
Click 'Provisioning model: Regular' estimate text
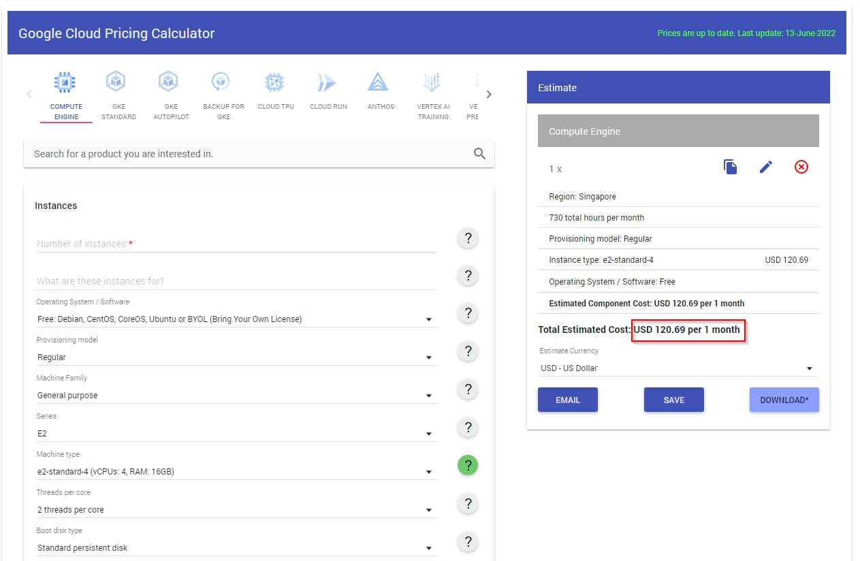[x=601, y=239]
